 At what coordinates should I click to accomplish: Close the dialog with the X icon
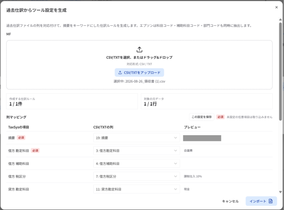(x=276, y=7)
